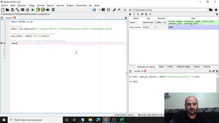Save the current file

click(13, 10)
